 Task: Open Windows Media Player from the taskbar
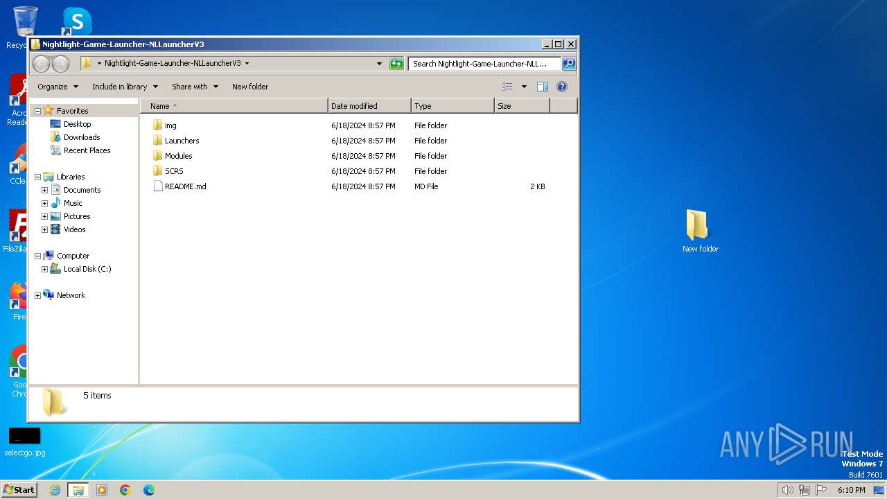[102, 490]
